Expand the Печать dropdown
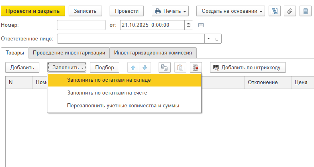314x167 pixels. (x=171, y=11)
